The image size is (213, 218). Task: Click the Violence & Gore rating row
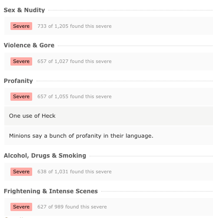pos(109,61)
